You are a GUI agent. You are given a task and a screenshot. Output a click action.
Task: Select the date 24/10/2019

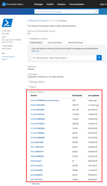[93, 110]
